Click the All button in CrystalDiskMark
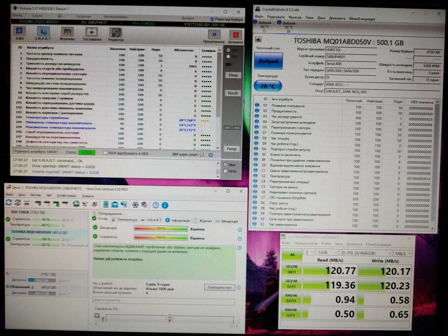The height and width of the screenshot is (336, 448). tap(292, 254)
